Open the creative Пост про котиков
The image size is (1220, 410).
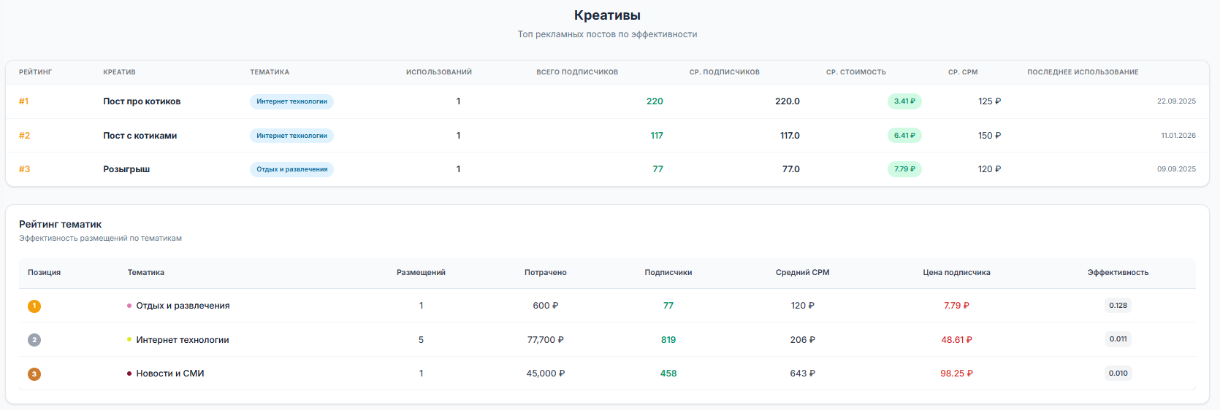tap(142, 101)
